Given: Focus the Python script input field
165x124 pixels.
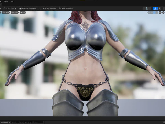Looking at the screenshot, I should click(x=27, y=122).
